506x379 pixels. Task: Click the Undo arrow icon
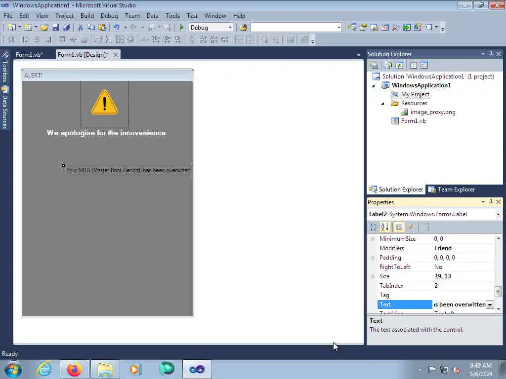(117, 28)
